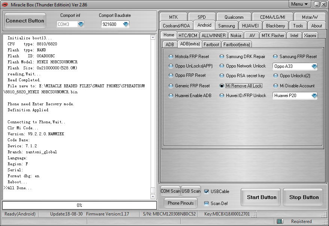This screenshot has height=226, width=329.
Task: Open the About tab
Action: click(x=316, y=25)
